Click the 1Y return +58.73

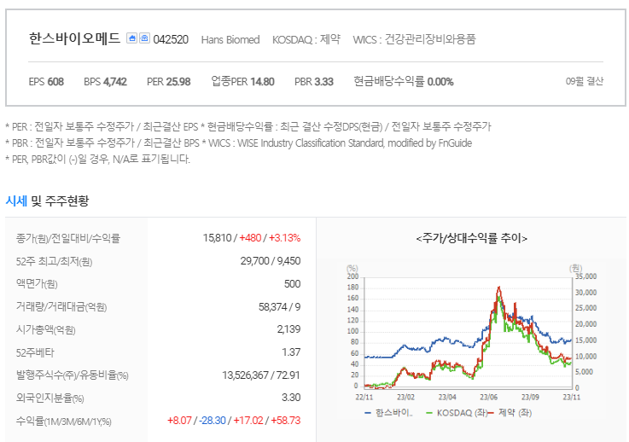286,421
